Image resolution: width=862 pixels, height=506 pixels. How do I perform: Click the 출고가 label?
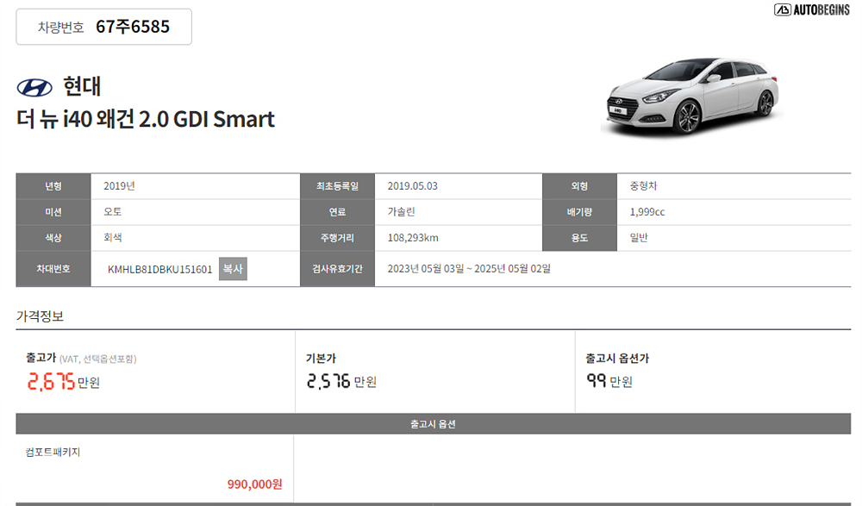click(41, 358)
